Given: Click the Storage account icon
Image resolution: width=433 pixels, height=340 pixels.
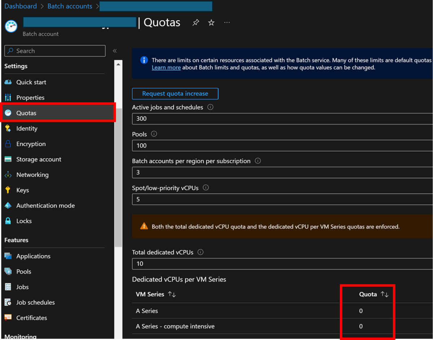Looking at the screenshot, I should (8, 159).
